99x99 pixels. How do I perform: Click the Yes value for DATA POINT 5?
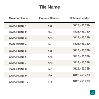pyautogui.click(x=50, y=51)
